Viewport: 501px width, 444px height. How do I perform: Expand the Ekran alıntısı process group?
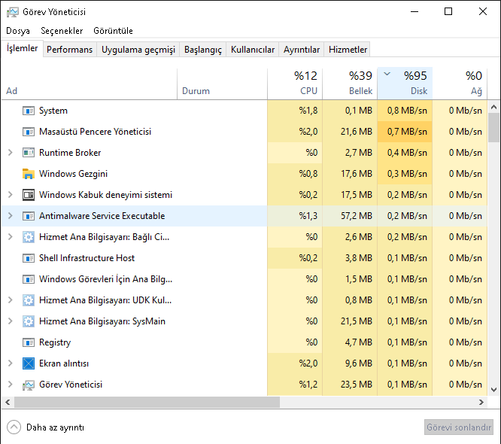click(x=10, y=363)
